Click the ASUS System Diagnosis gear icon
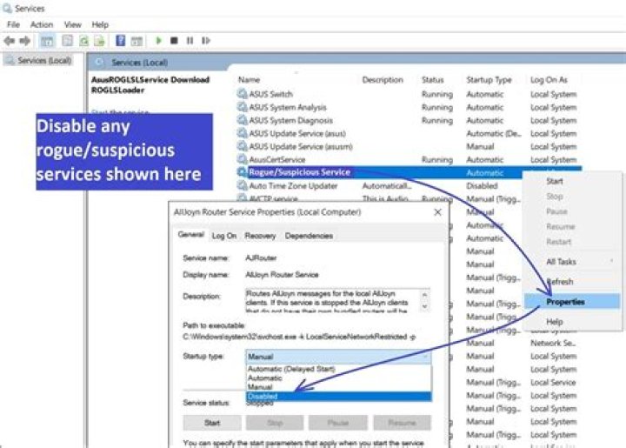Screen dimensions: 626x448 [242, 120]
